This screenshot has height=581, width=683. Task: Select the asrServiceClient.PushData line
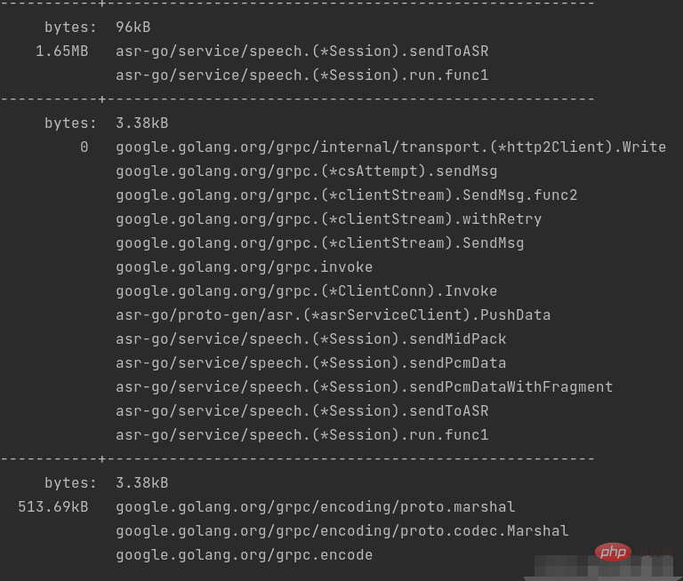(333, 315)
